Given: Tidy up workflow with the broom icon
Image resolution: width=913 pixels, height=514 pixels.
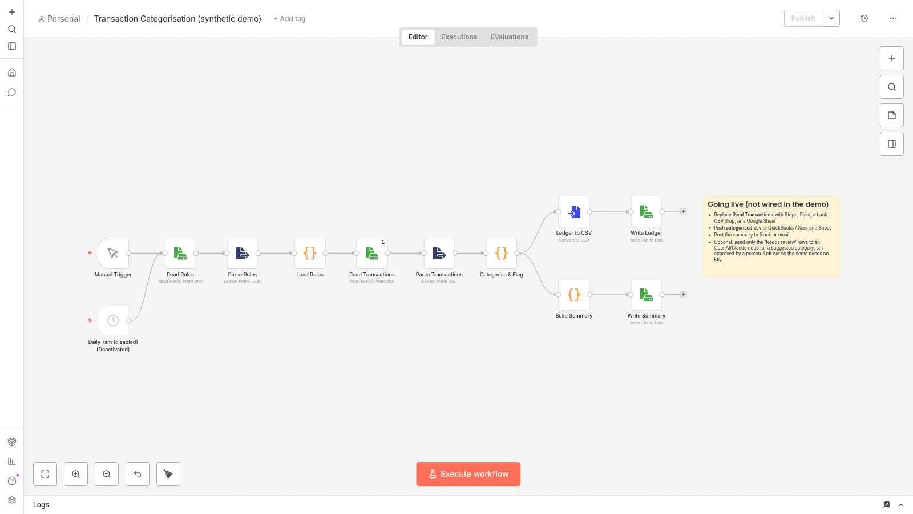Looking at the screenshot, I should tap(168, 474).
